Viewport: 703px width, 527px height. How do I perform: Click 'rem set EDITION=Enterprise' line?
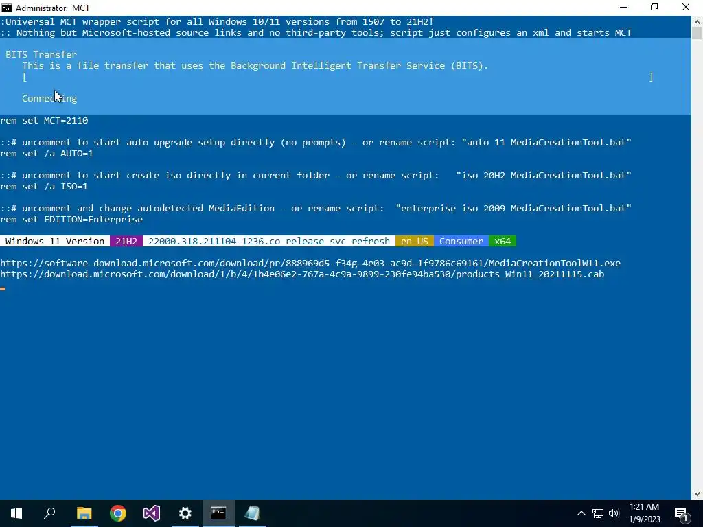(x=71, y=220)
